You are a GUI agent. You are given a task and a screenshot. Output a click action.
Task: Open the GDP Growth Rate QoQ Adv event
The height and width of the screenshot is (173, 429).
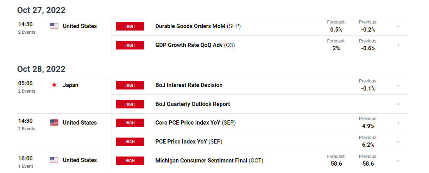point(195,45)
